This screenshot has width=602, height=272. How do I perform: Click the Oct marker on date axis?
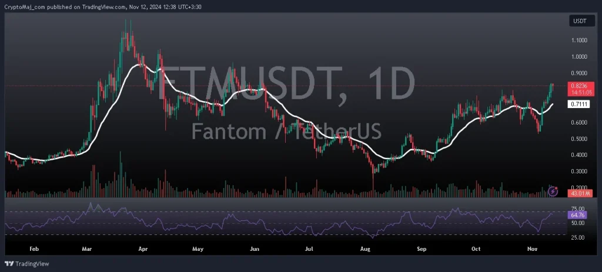point(476,249)
